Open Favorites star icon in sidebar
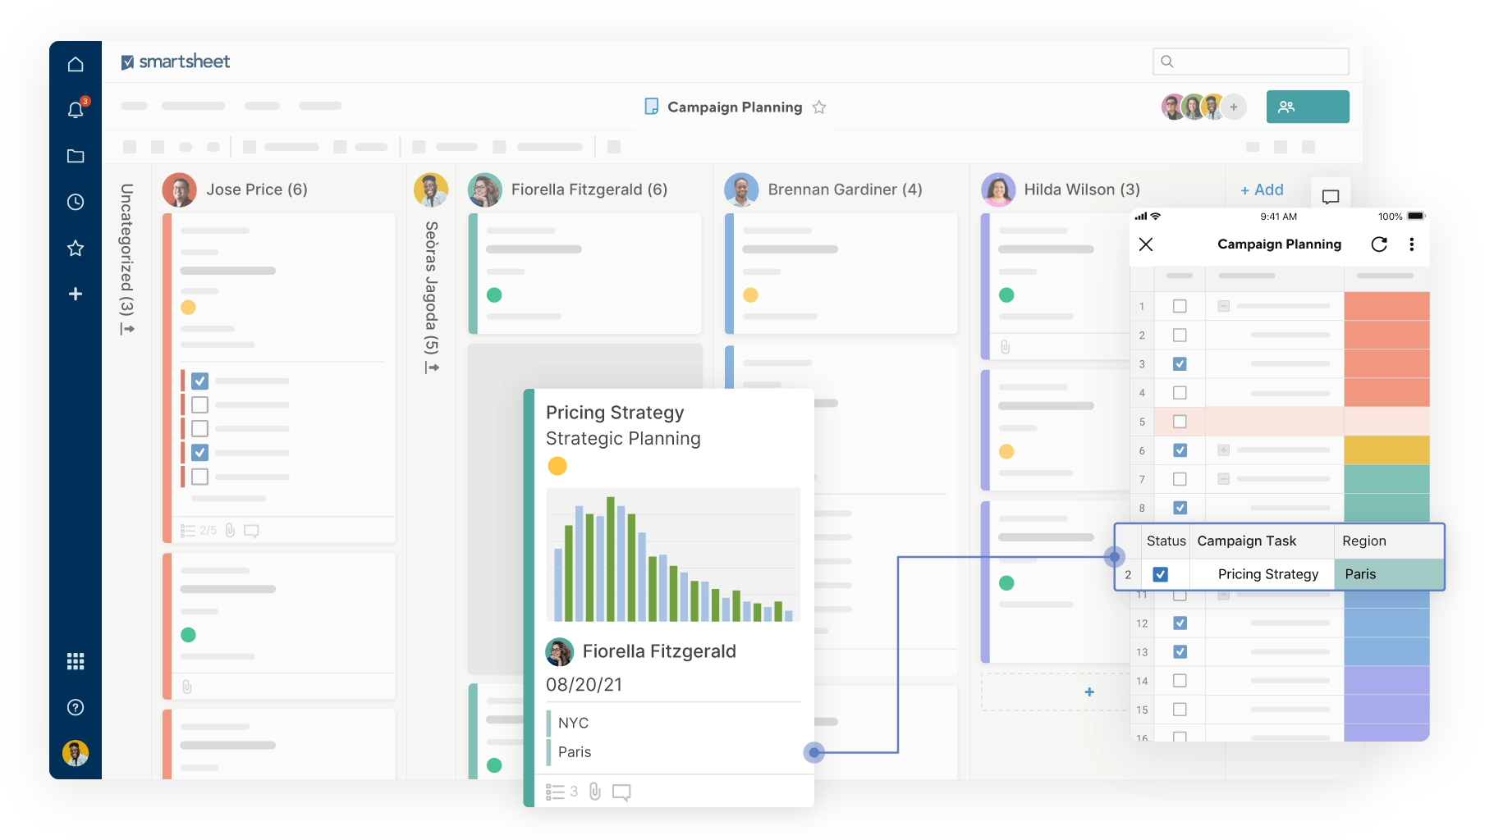 (76, 248)
